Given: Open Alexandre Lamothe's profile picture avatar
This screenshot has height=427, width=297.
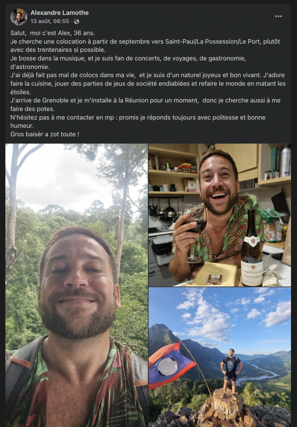Looking at the screenshot, I should [19, 17].
